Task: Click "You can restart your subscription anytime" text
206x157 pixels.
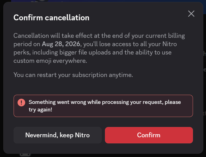Action: point(73,75)
